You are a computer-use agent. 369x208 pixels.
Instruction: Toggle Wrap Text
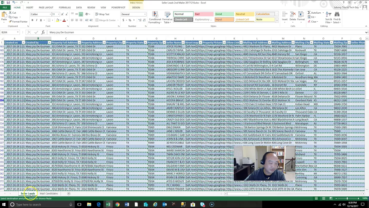point(102,14)
